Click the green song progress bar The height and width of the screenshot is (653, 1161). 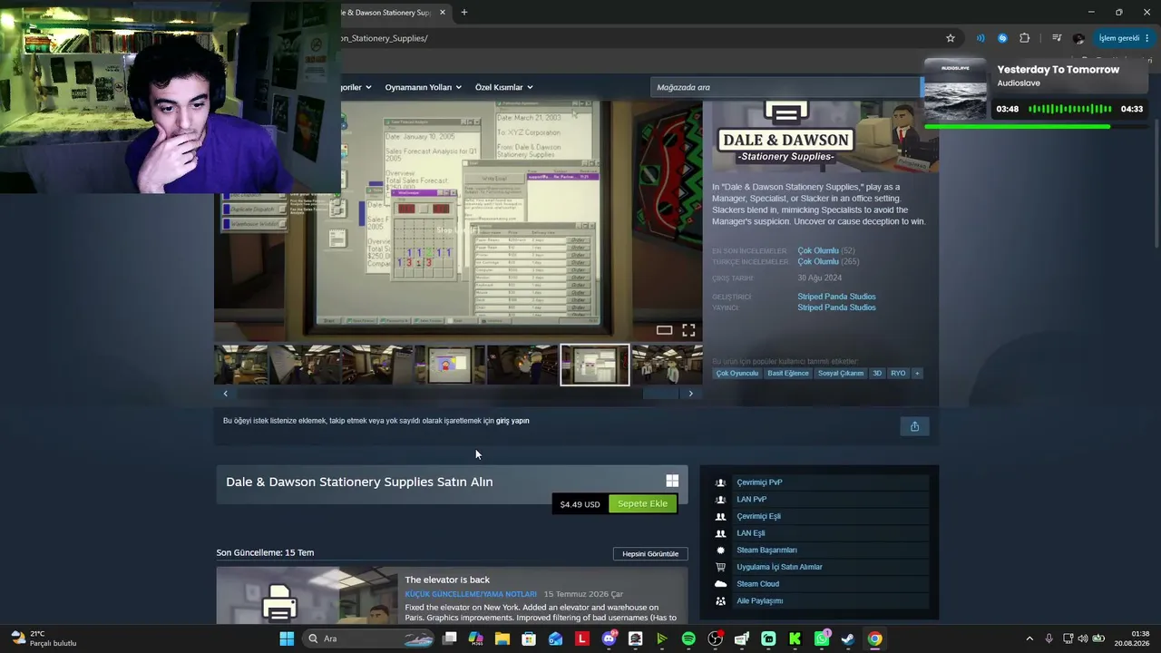pyautogui.click(x=1017, y=127)
